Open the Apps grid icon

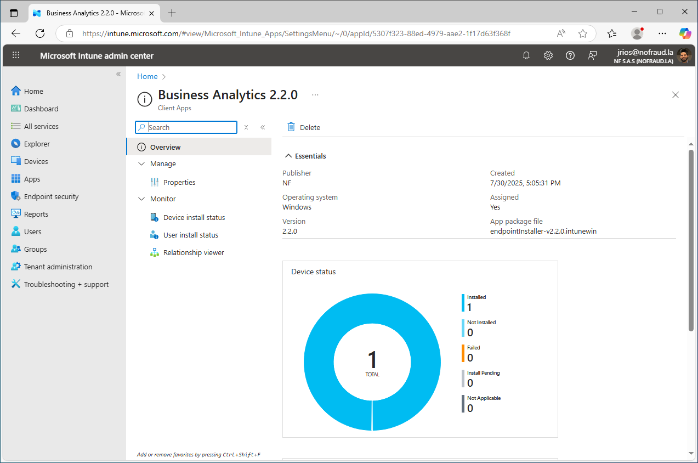[15, 179]
